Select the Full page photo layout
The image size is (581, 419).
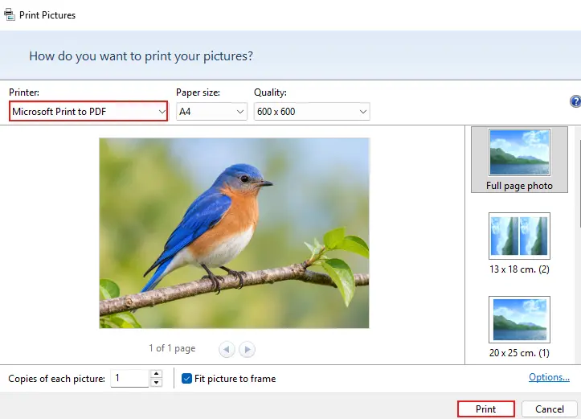(519, 159)
